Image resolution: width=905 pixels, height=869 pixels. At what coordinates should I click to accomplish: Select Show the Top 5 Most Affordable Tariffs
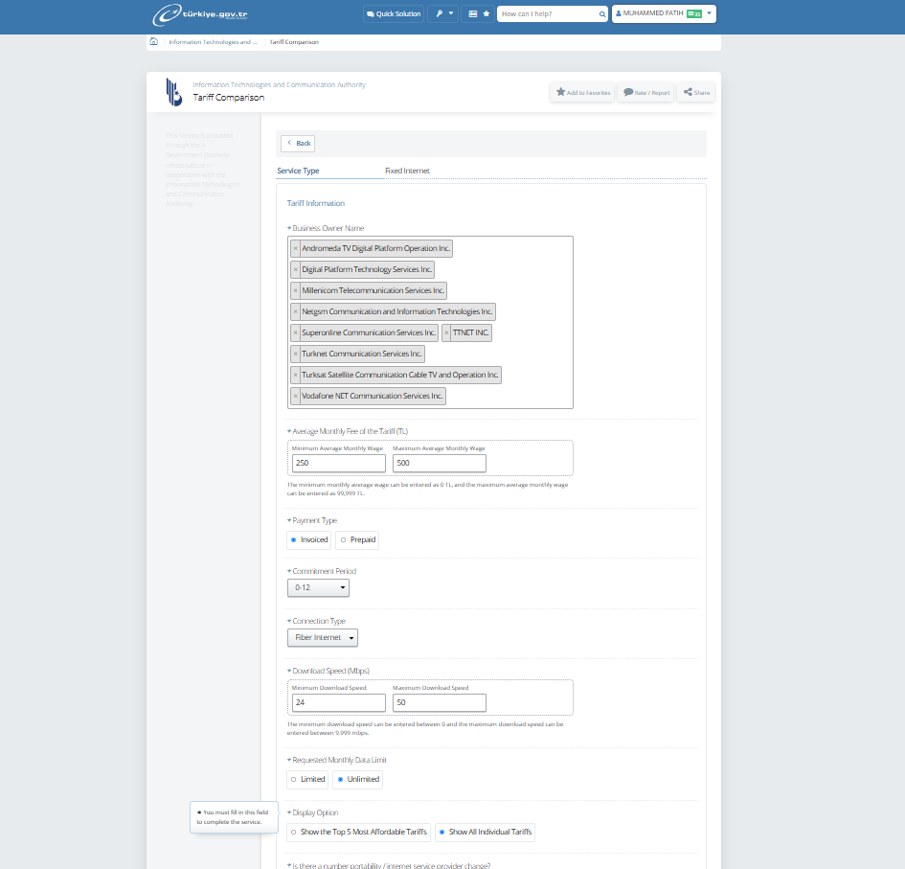[x=358, y=832]
